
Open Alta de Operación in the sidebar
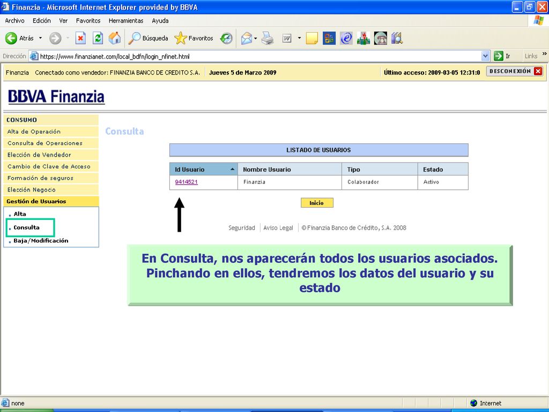(51, 132)
